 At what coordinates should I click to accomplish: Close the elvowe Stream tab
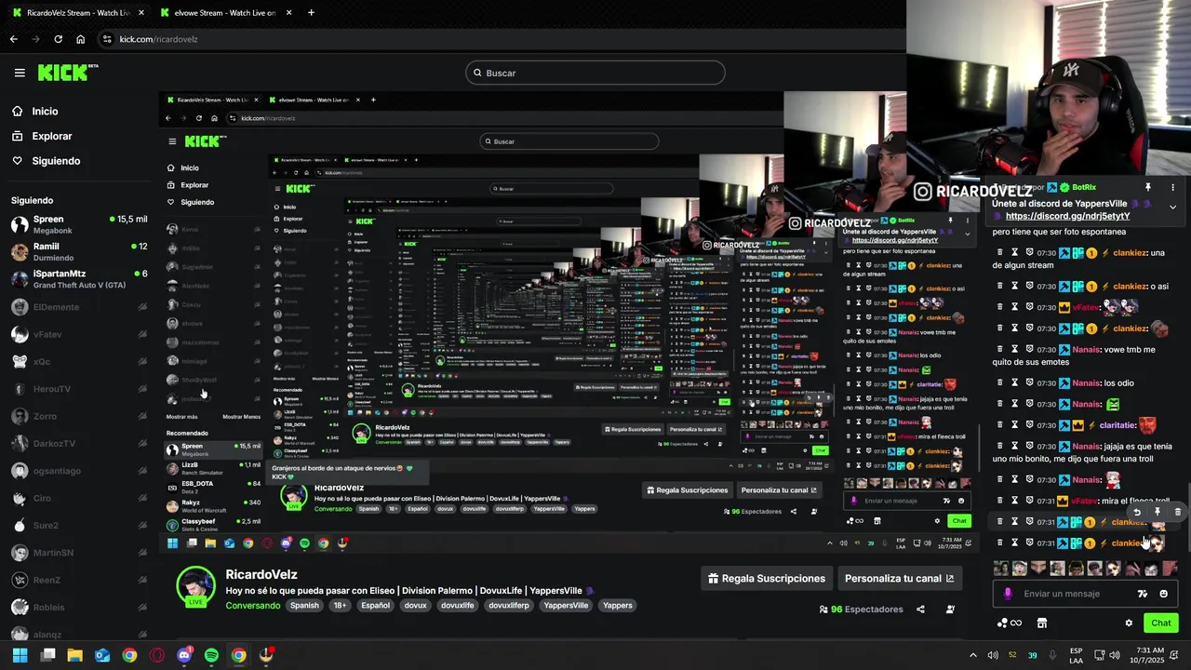coord(289,13)
